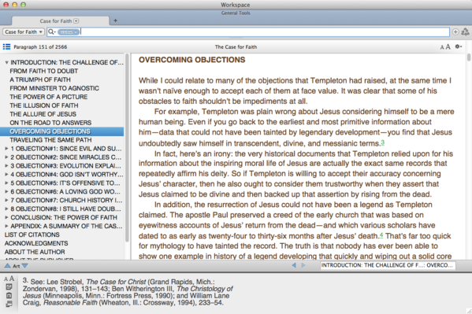Viewport: 472px width, 314px height.
Task: Click Paragraph 151 of 2566 indicator
Action: pos(40,47)
